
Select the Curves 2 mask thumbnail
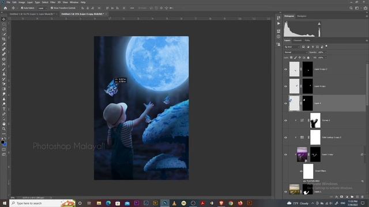tap(315, 120)
